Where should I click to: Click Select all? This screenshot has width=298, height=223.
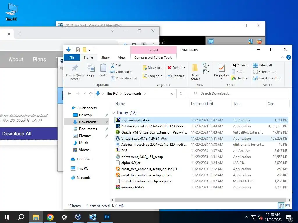(262, 65)
